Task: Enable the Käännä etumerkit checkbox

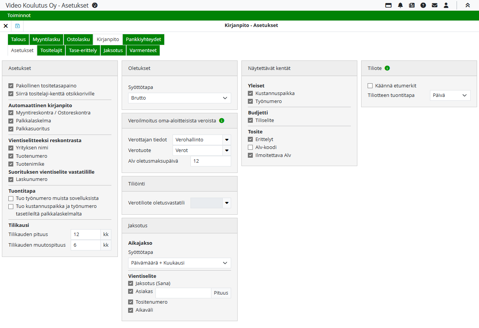Action: (x=370, y=86)
